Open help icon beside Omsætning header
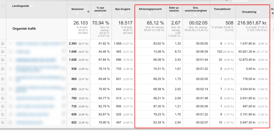Image resolution: width=274 pixels, height=131 pixels. tap(259, 12)
